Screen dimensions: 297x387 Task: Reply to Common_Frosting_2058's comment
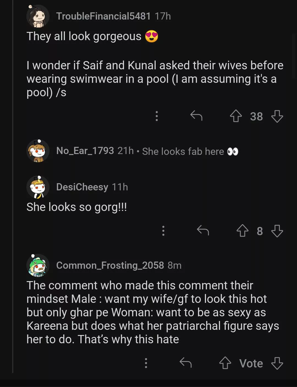[x=186, y=363]
